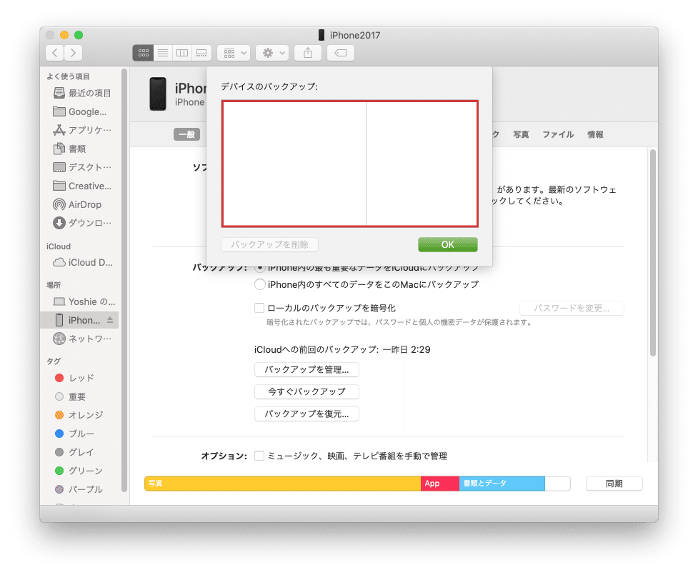Click the Share toolbar icon
The image size is (698, 575).
click(x=308, y=53)
